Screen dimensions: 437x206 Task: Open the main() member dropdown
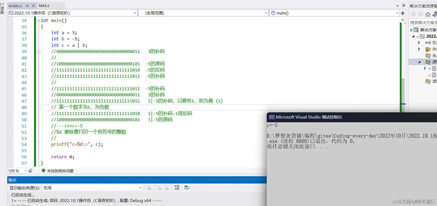coord(334,13)
